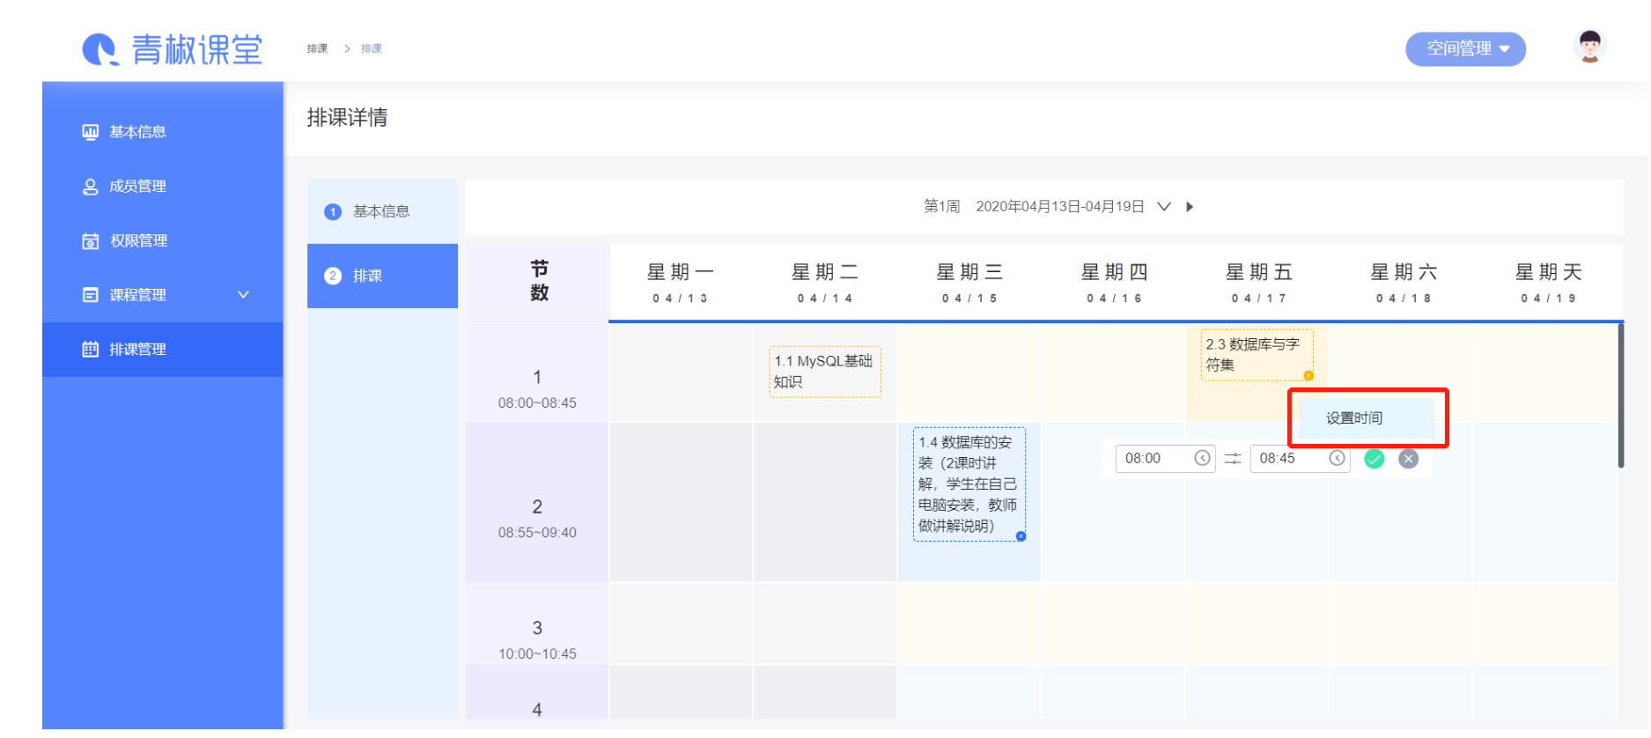Switch to step 2 排课 tab
Screen dimensions: 1651x738
[x=382, y=276]
